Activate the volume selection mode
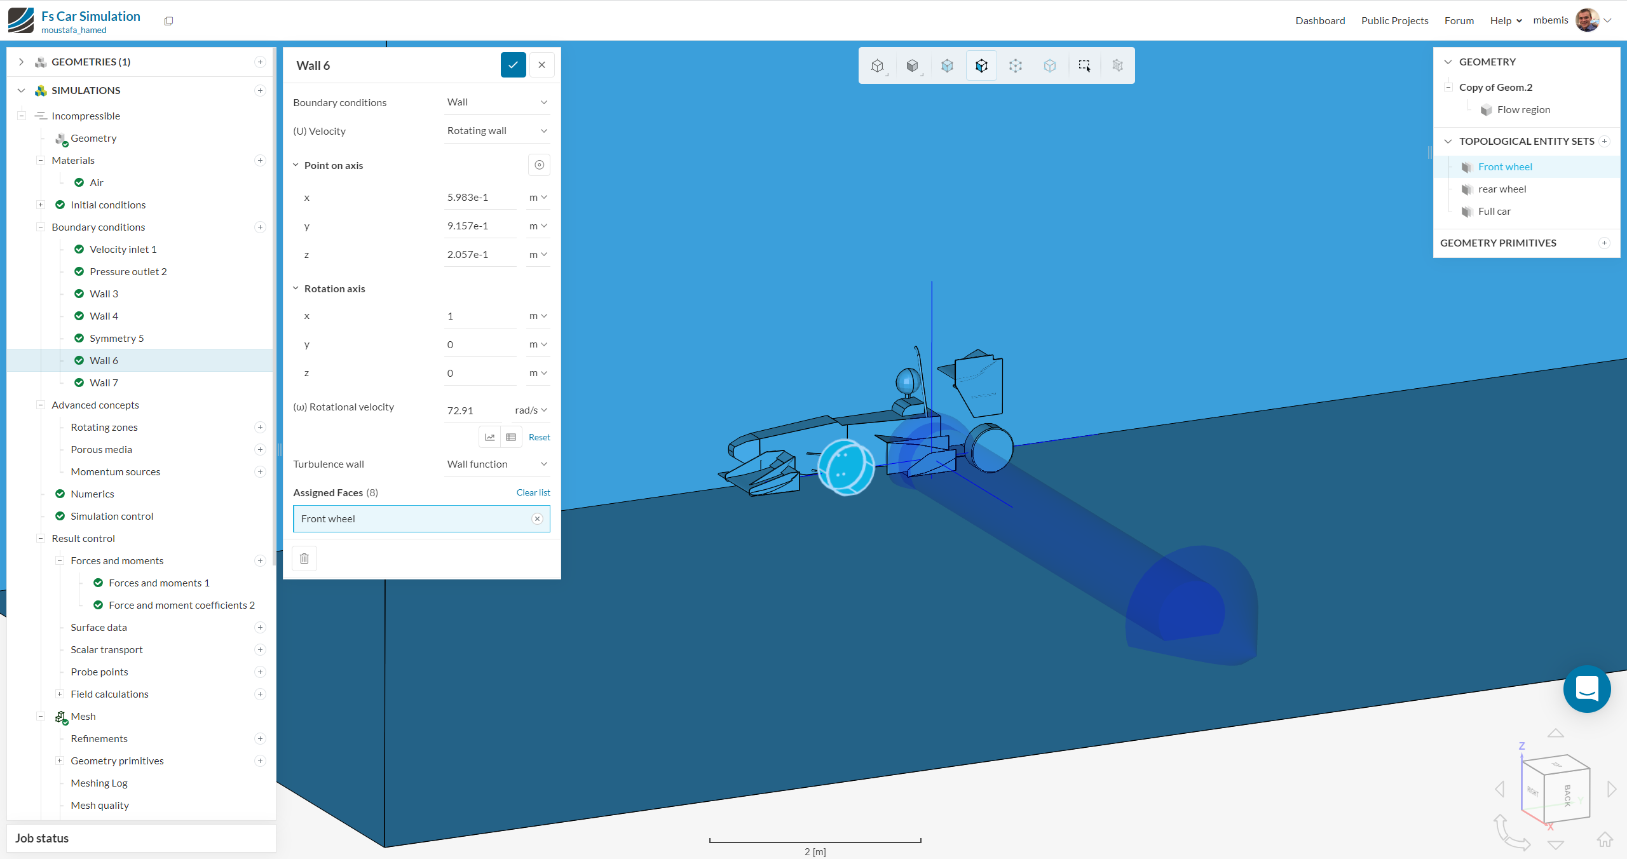1627x859 pixels. pos(947,65)
